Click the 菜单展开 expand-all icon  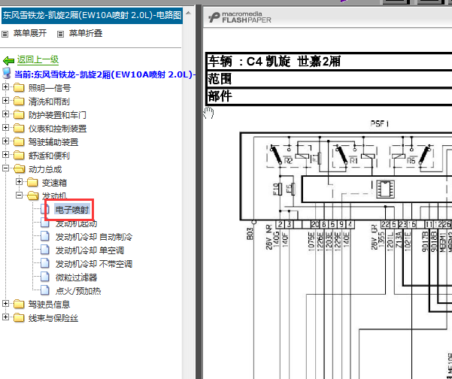click(x=5, y=35)
